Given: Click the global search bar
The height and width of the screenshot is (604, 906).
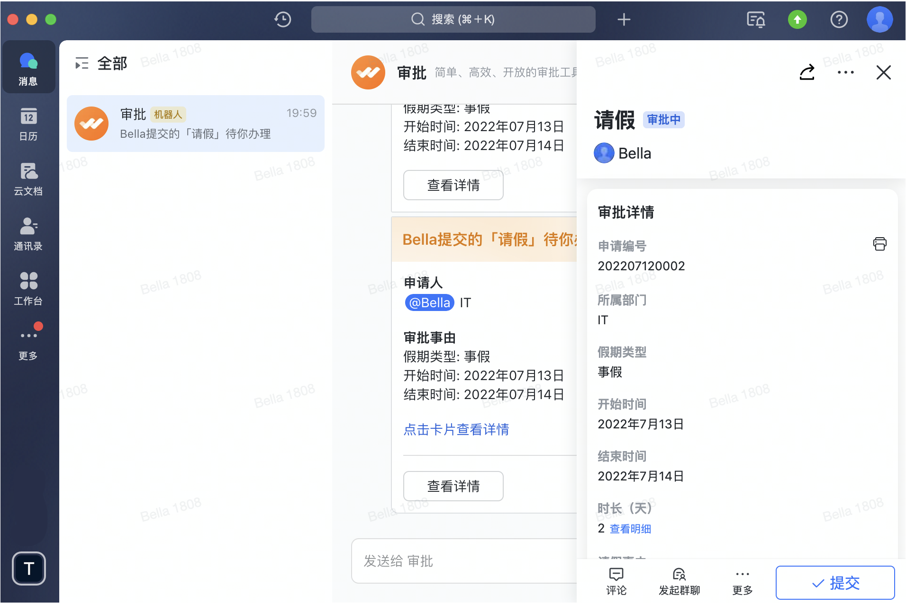Looking at the screenshot, I should (453, 19).
